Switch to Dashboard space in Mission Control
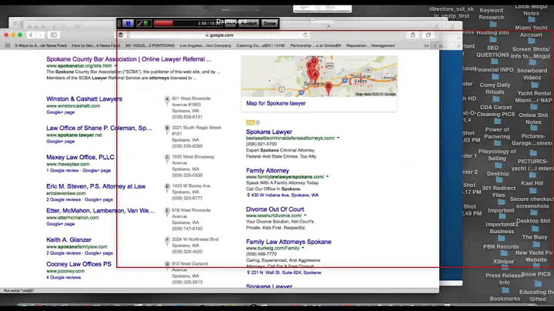 click(x=232, y=22)
